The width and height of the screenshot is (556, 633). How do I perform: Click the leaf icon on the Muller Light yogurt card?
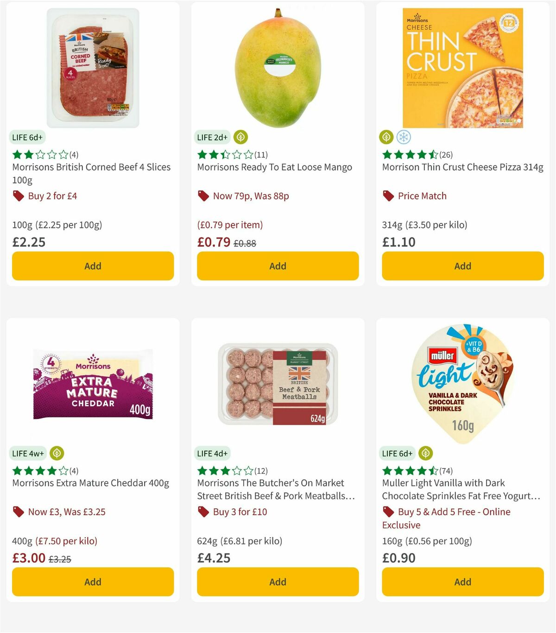(x=425, y=453)
